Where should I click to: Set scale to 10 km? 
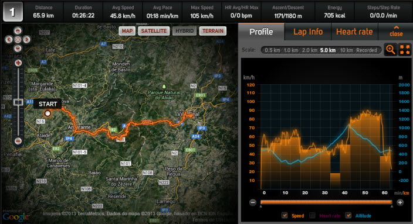point(346,50)
